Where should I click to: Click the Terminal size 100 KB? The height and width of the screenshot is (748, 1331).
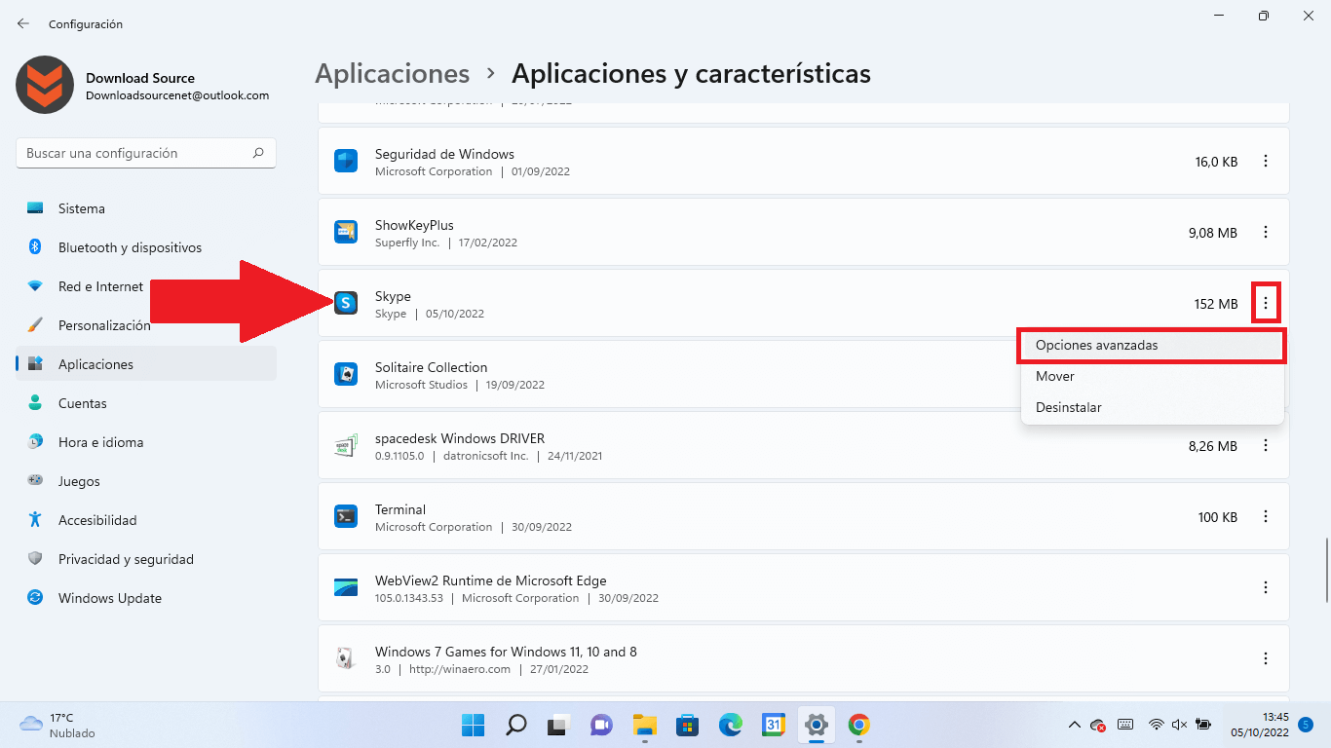click(1218, 517)
